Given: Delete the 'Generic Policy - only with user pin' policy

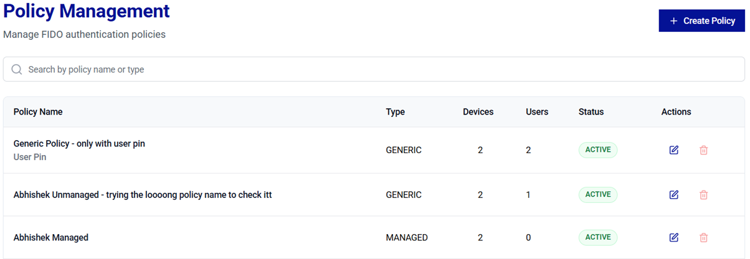Looking at the screenshot, I should [x=703, y=150].
